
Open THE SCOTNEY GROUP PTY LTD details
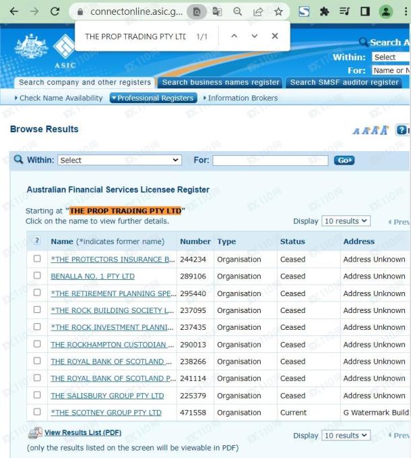coord(106,413)
